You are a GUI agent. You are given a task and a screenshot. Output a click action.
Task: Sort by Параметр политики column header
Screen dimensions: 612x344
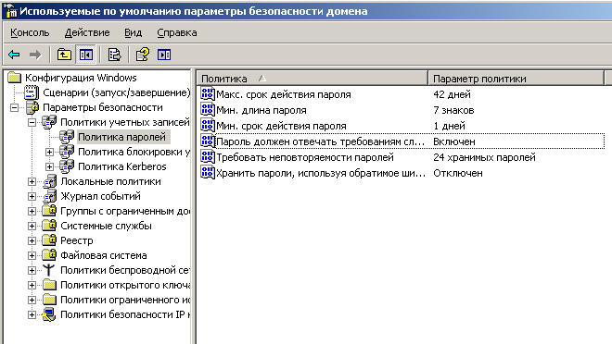pyautogui.click(x=516, y=79)
